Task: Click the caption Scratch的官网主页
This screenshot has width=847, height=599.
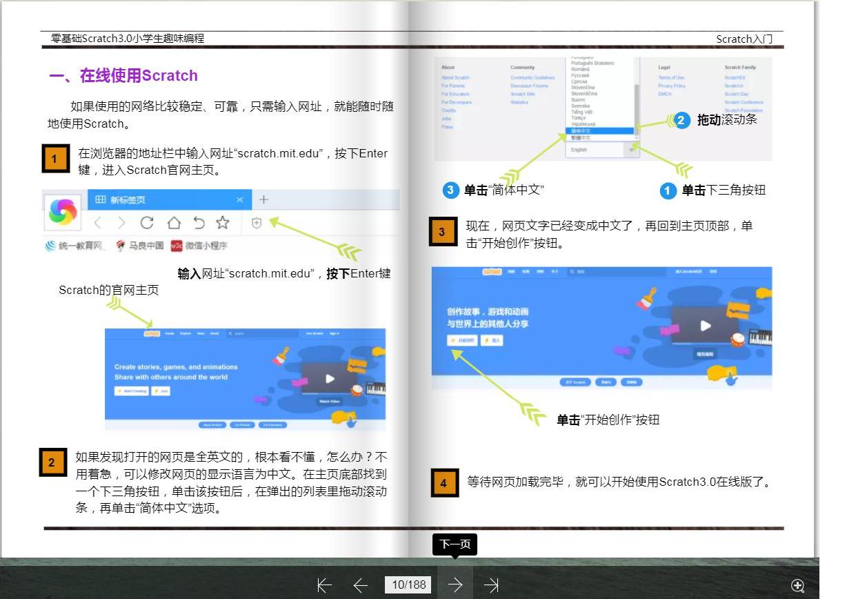Action: [x=108, y=290]
